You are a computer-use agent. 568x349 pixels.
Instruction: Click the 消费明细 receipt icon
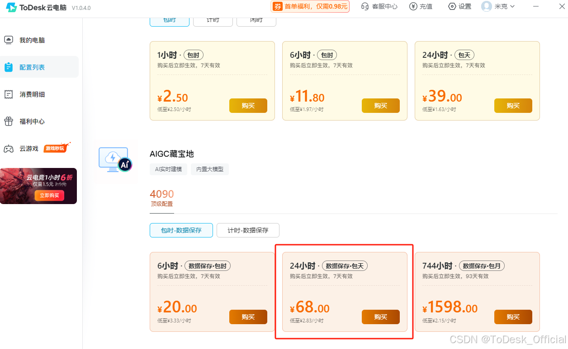click(x=9, y=94)
